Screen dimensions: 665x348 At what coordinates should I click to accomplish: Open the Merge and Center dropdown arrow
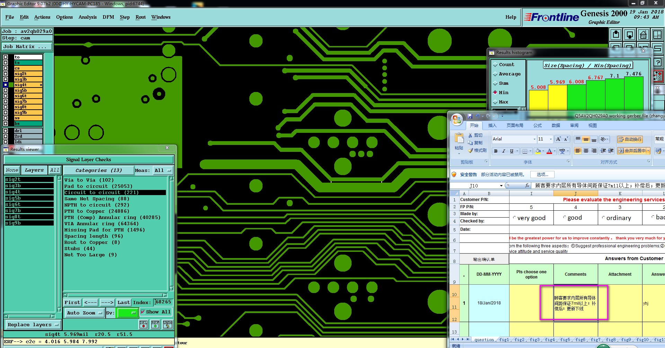[648, 151]
